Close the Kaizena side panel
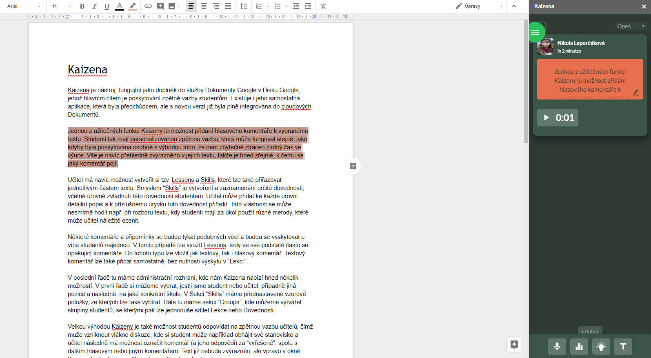 pyautogui.click(x=644, y=7)
